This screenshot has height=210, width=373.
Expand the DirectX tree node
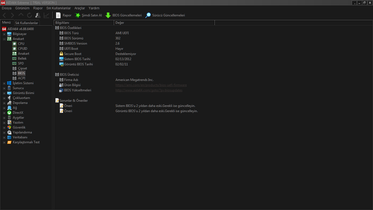[x=4, y=113]
